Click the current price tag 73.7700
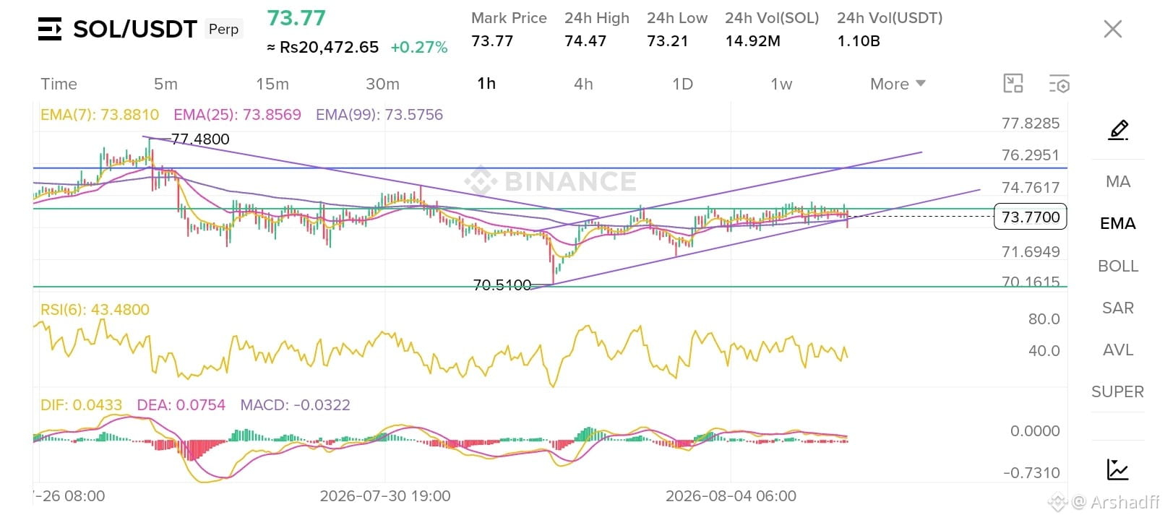This screenshot has width=1165, height=520. click(1031, 217)
